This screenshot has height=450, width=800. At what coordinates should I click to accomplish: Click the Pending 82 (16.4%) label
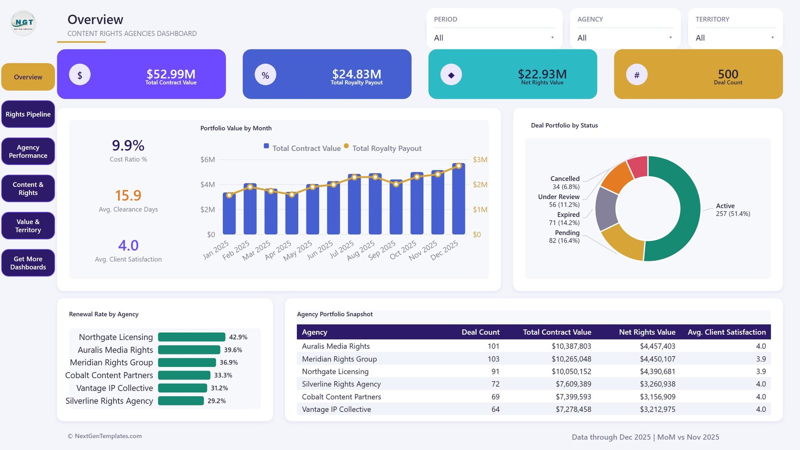(x=564, y=236)
